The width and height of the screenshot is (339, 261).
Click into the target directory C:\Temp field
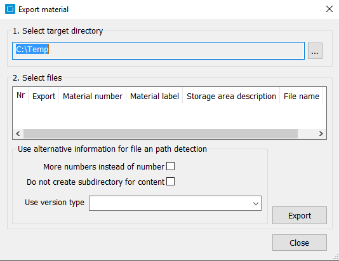pyautogui.click(x=158, y=51)
